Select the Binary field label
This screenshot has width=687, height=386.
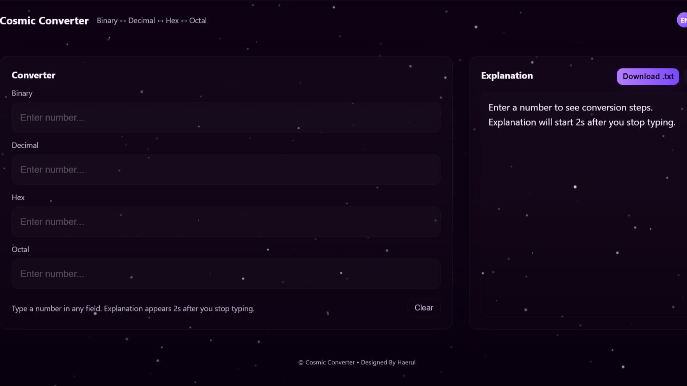click(x=22, y=93)
